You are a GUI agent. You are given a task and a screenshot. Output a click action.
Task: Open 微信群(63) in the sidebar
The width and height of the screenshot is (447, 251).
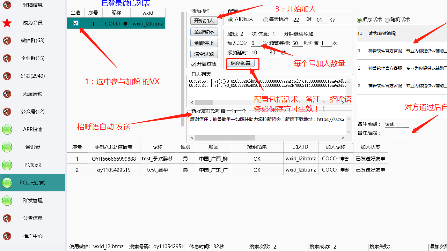pos(7,41)
